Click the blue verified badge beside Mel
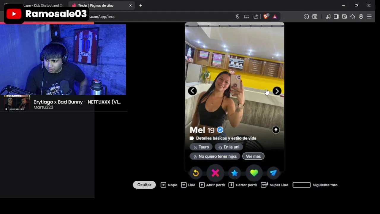 click(220, 130)
